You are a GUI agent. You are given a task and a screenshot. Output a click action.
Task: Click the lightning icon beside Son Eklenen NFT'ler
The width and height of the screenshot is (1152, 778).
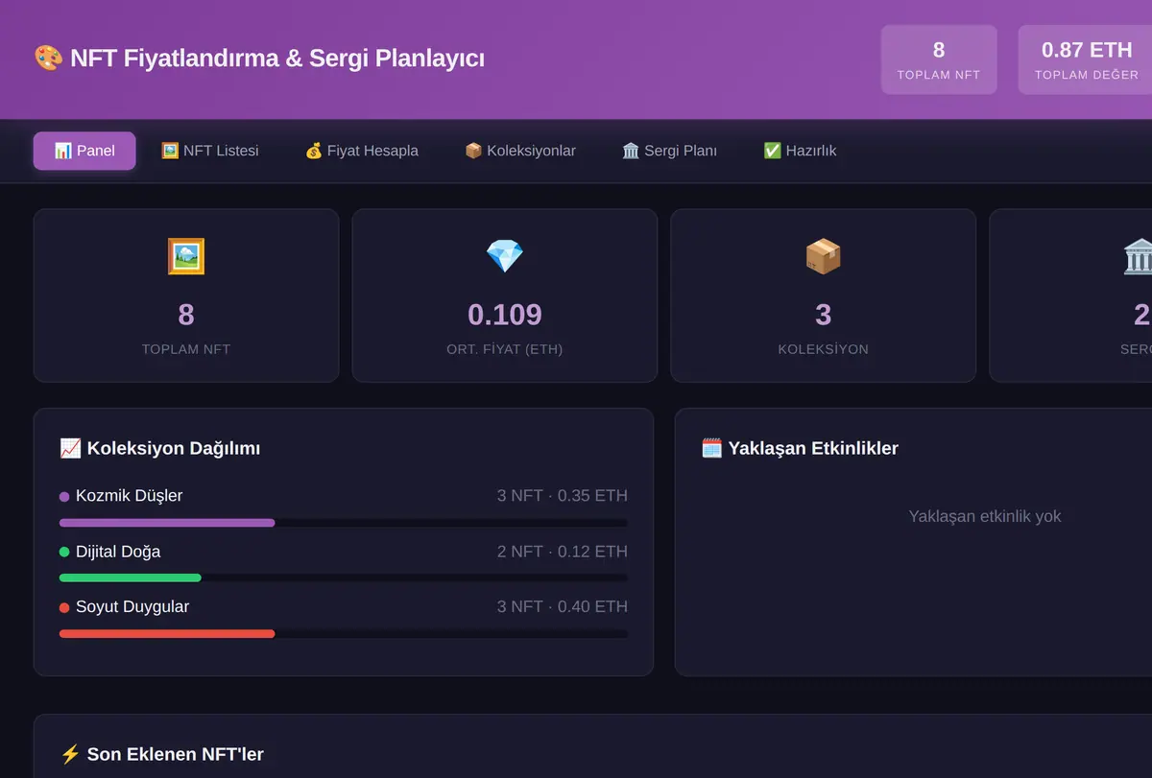[70, 754]
